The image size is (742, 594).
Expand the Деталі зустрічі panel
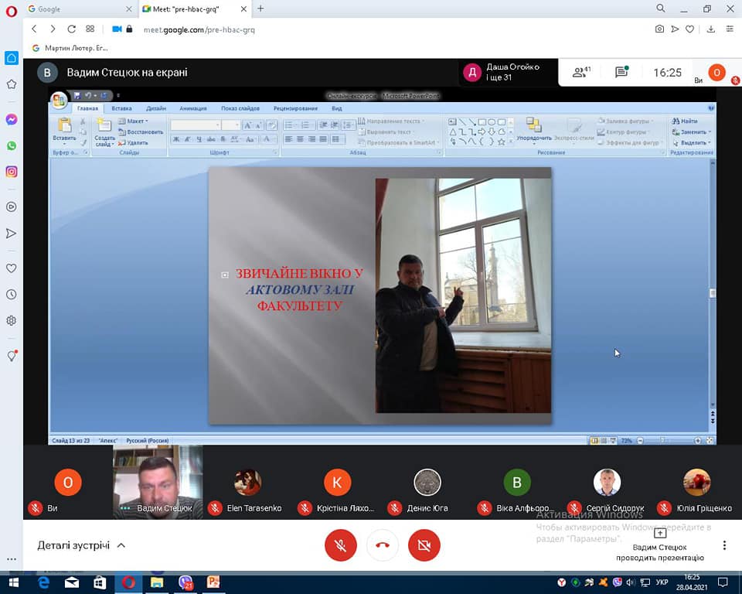click(81, 545)
